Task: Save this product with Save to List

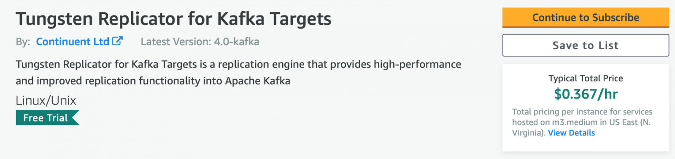Action: tap(586, 45)
